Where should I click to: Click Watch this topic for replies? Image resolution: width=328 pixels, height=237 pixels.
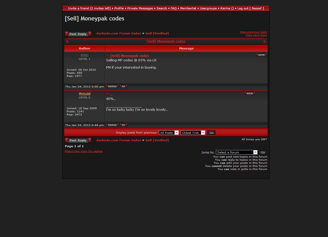[84, 151]
